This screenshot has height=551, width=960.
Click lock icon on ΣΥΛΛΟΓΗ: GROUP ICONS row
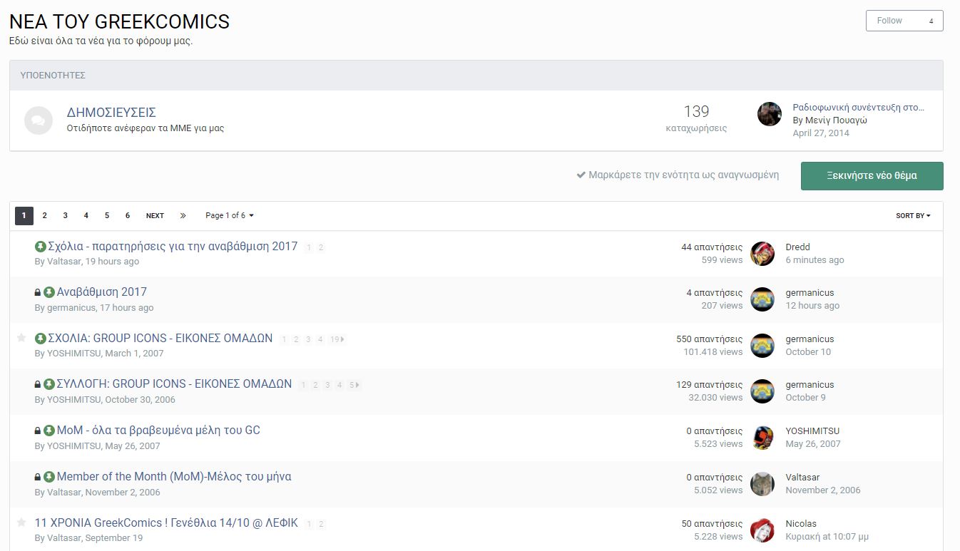coord(38,384)
